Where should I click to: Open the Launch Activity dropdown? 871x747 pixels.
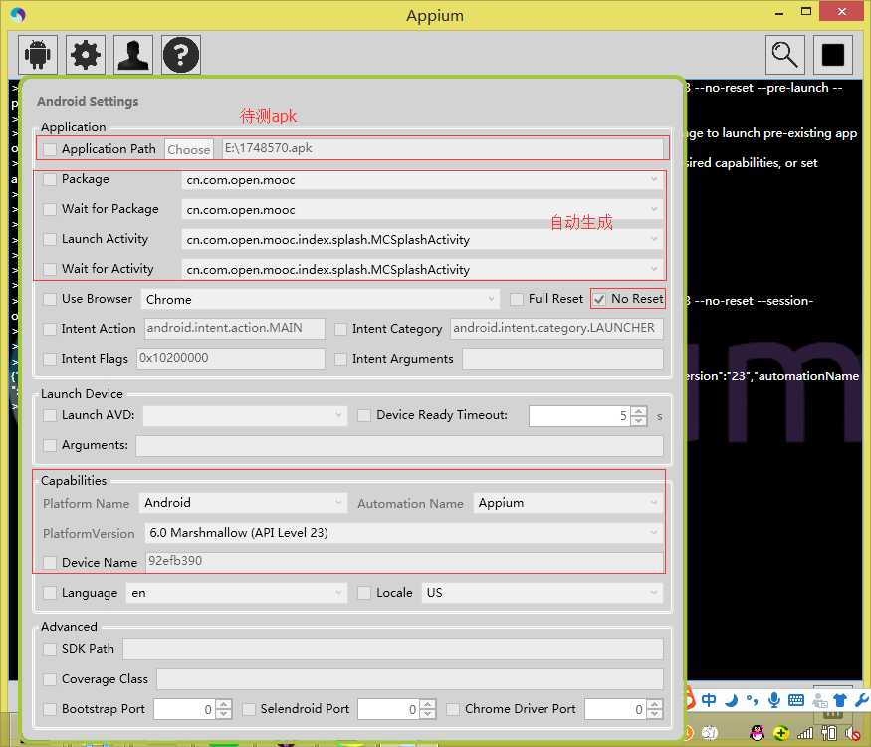(x=422, y=240)
